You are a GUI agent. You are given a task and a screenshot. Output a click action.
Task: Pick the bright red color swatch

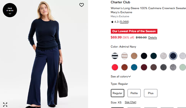(115, 67)
